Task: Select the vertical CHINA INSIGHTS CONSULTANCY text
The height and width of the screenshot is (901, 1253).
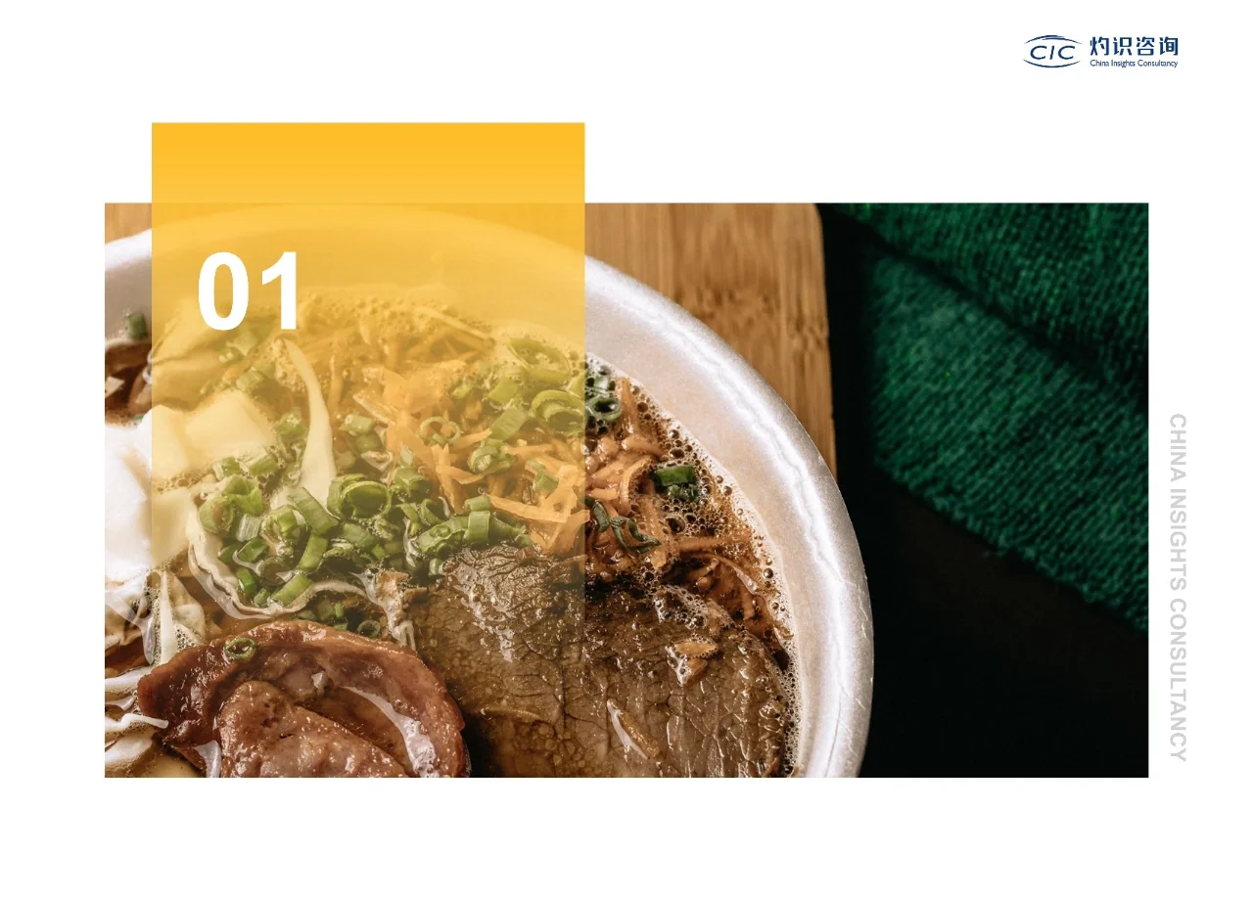Action: point(1178,587)
